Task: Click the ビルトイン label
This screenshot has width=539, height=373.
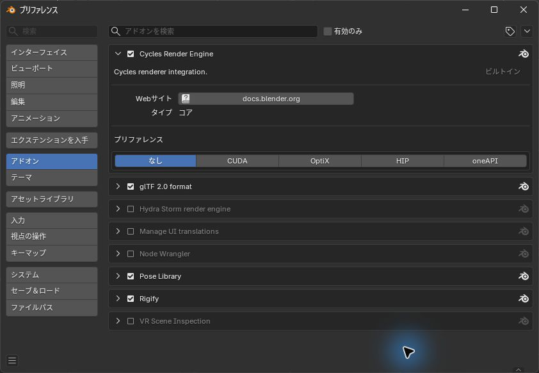Action: (503, 72)
